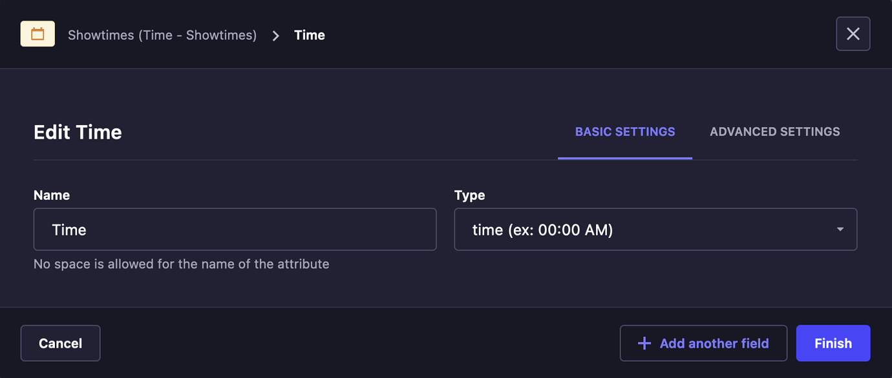Screen dimensions: 892x378
Task: Cancel editing the Time field
Action: point(60,343)
